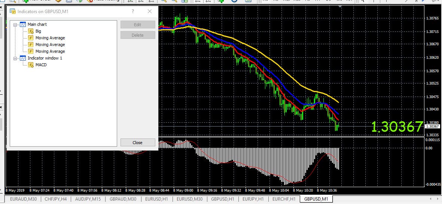Image resolution: width=442 pixels, height=204 pixels.
Task: Click the Main chart node icon
Action: pyautogui.click(x=22, y=24)
